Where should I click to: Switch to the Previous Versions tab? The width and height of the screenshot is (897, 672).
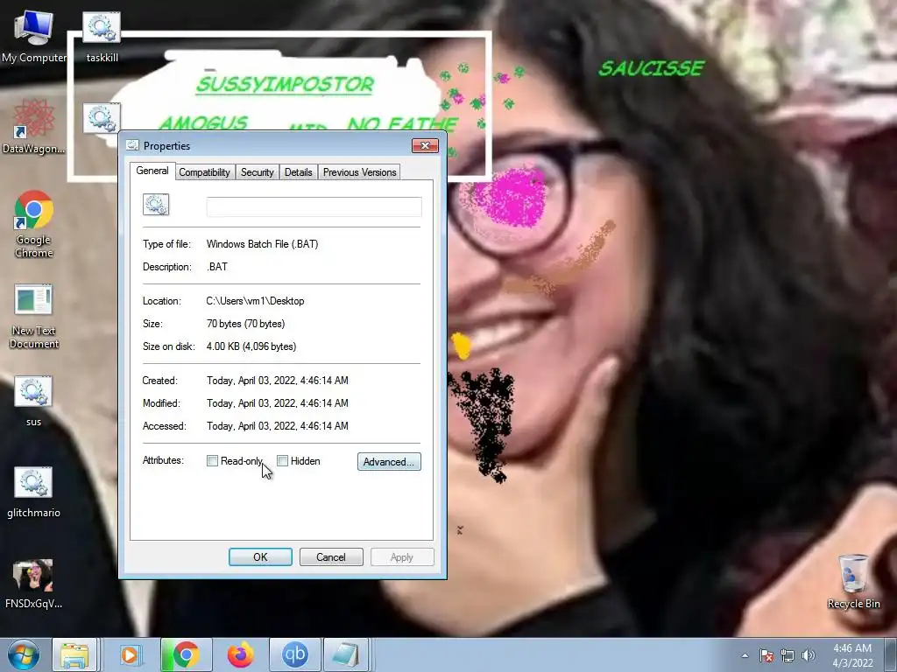point(359,172)
